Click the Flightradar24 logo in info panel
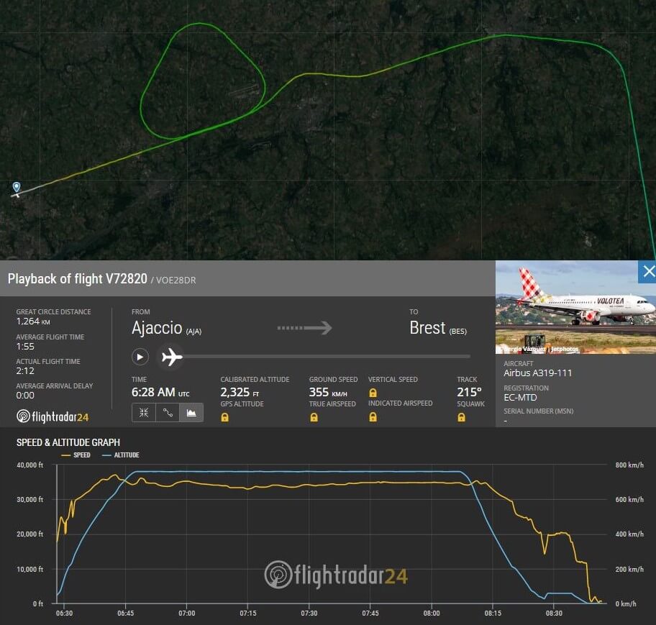This screenshot has width=656, height=625. point(53,416)
